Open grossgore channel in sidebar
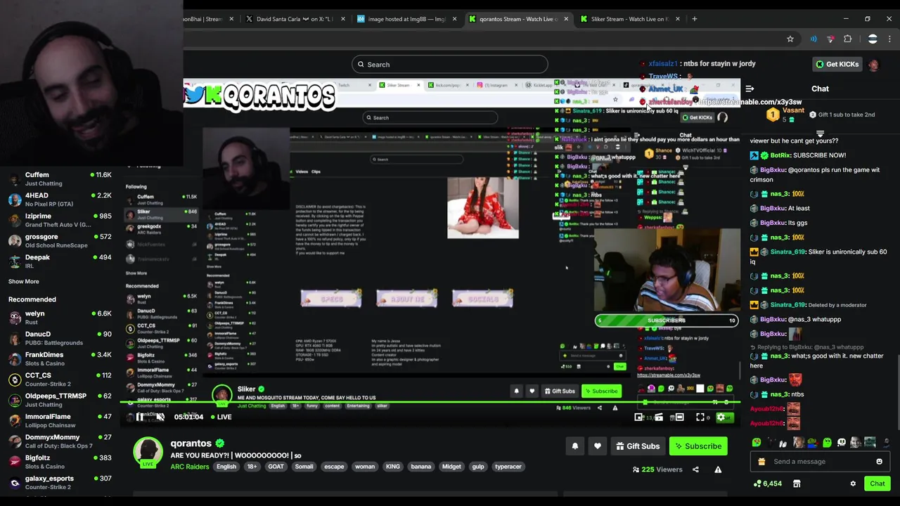This screenshot has width=900, height=506. pyautogui.click(x=59, y=241)
